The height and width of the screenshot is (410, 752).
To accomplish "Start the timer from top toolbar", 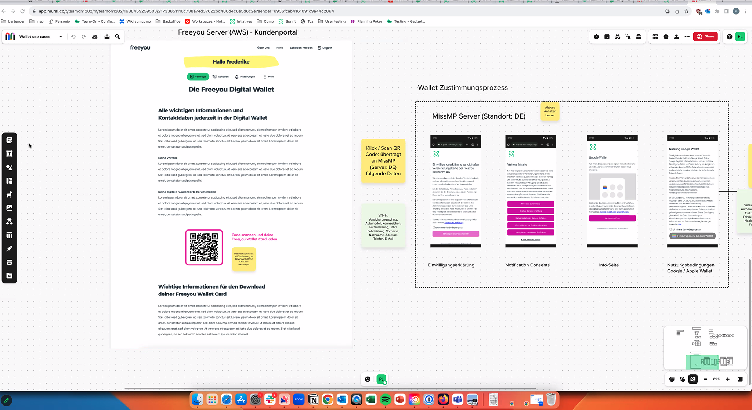I will pyautogui.click(x=596, y=37).
